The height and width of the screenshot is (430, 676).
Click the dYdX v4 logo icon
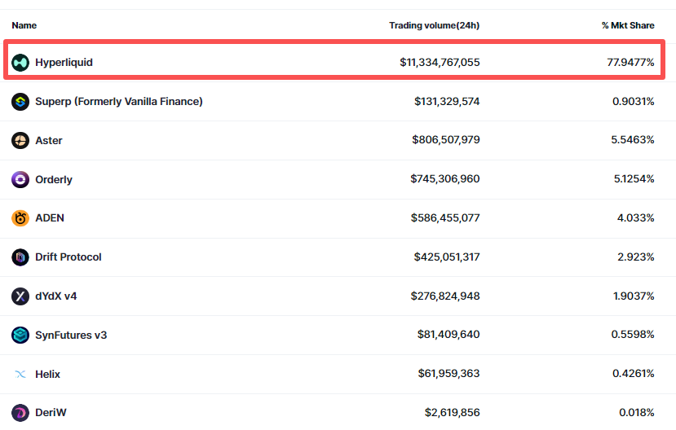(20, 296)
